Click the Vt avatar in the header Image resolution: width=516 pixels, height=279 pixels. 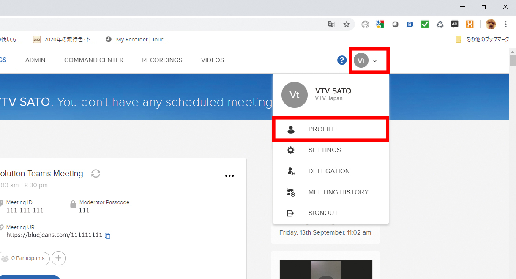tap(361, 60)
